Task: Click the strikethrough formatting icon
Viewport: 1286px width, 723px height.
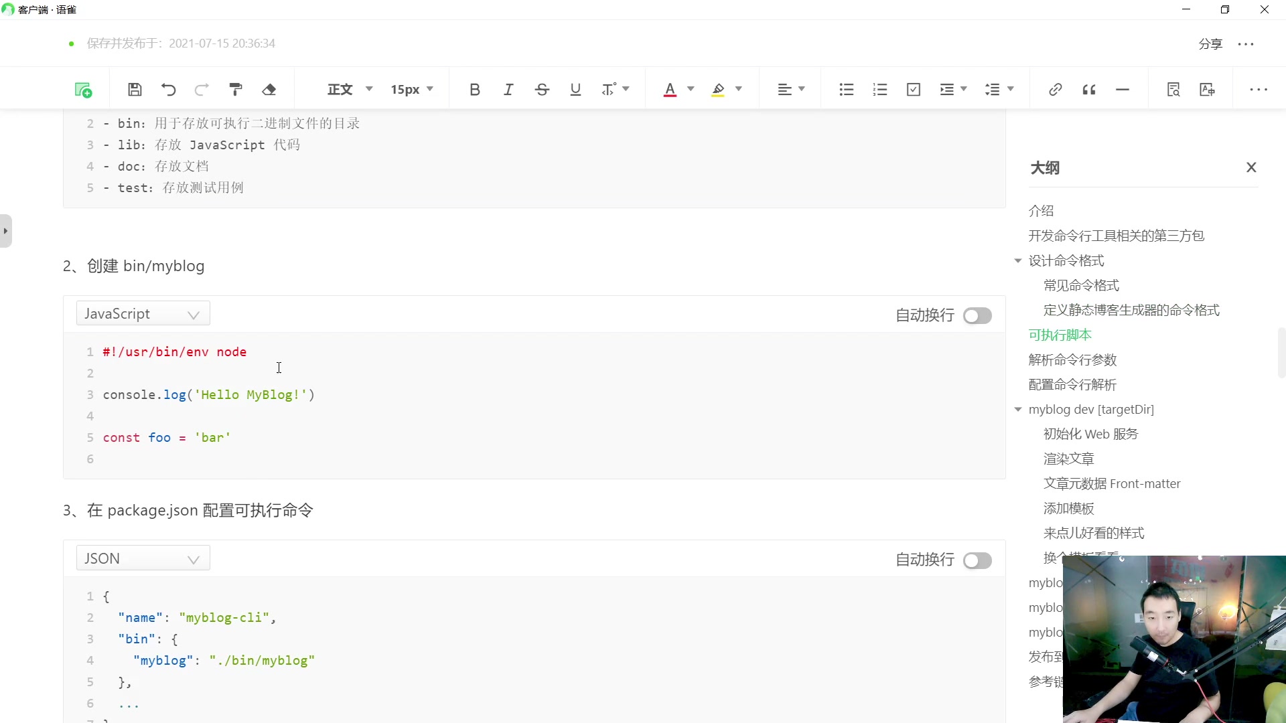Action: click(x=543, y=88)
